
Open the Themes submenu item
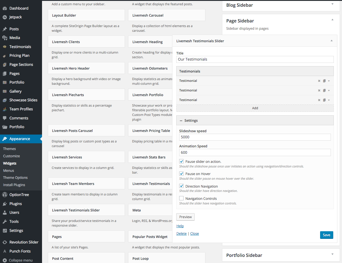[x=9, y=149]
